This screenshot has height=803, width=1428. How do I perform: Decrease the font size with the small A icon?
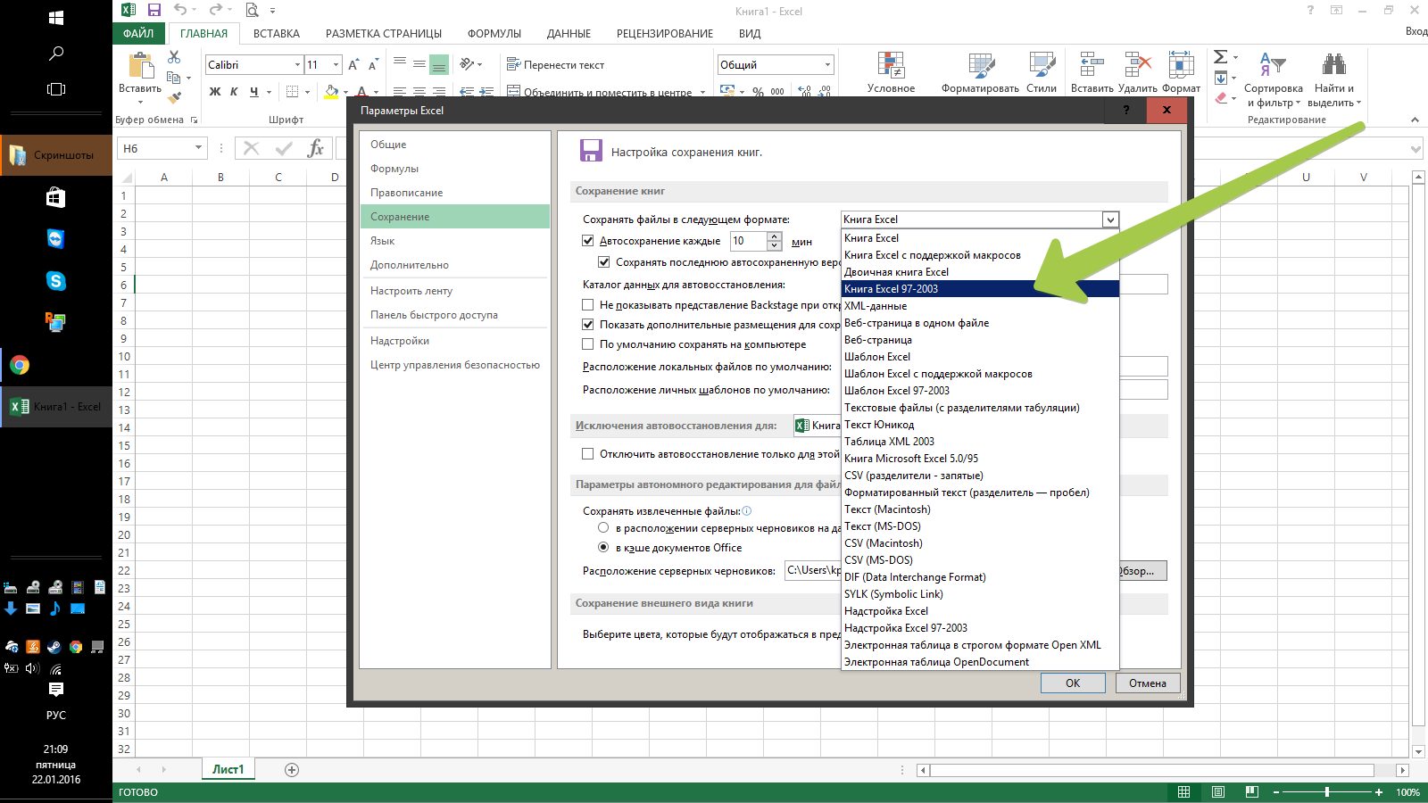(x=373, y=65)
